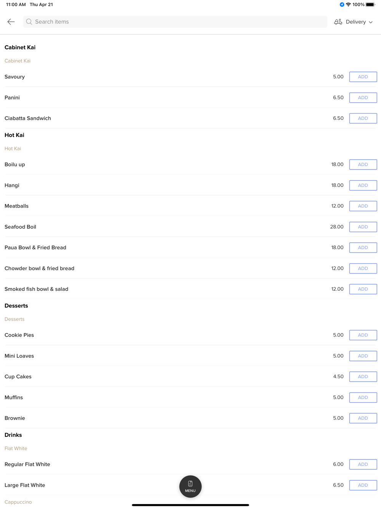This screenshot has width=381, height=509.
Task: Add Hangi to the order
Action: 363,185
